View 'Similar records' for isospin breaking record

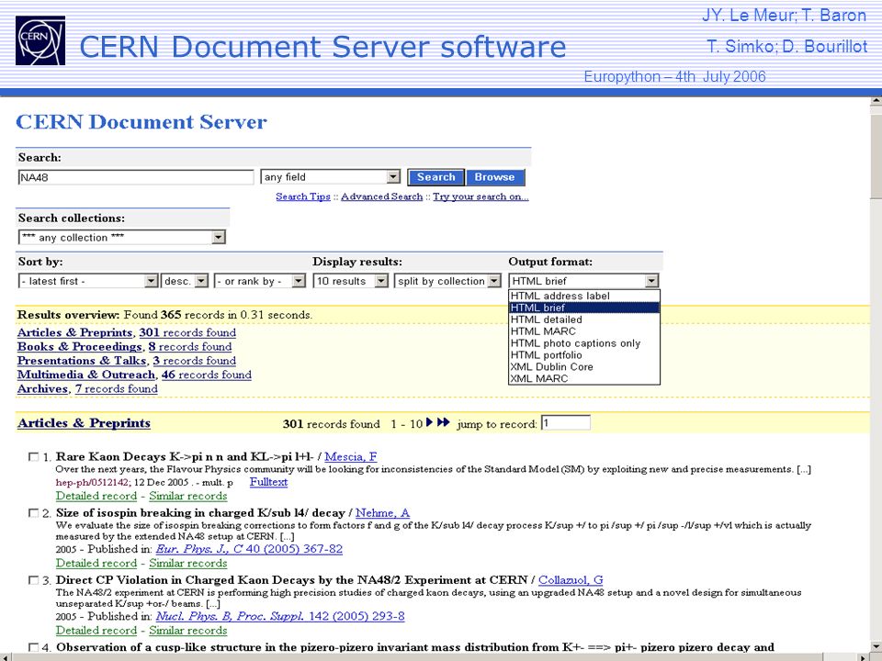coord(187,563)
